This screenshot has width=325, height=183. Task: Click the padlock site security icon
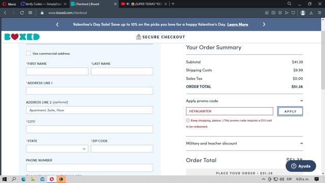click(42, 13)
